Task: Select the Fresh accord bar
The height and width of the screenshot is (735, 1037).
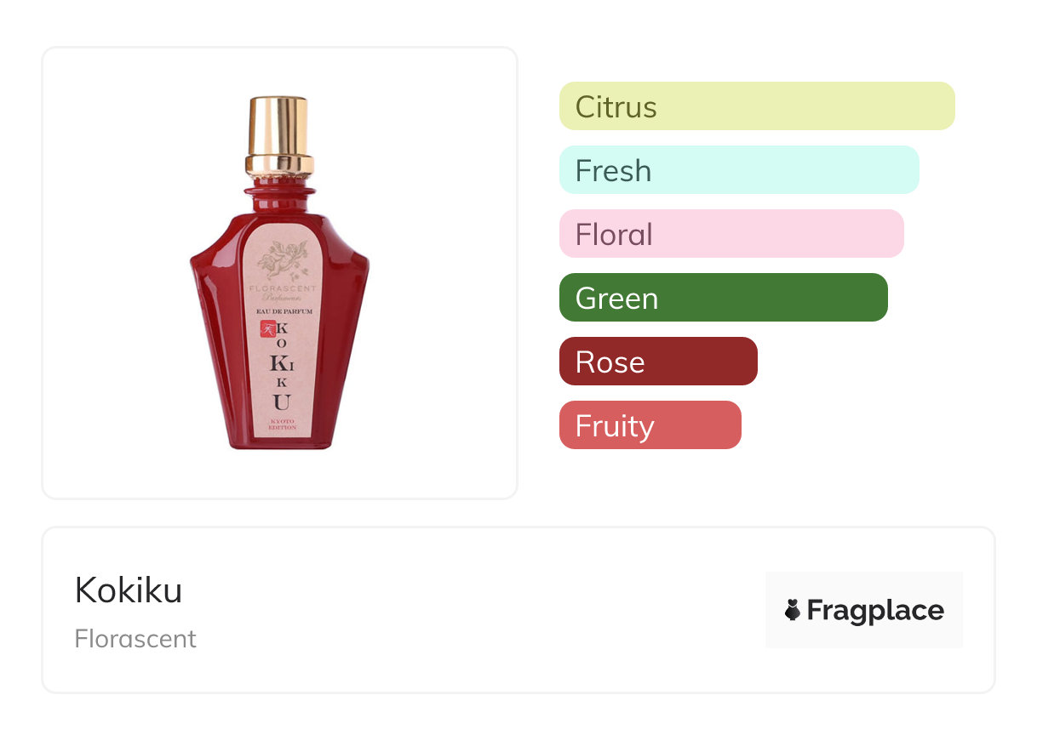Action: (x=738, y=170)
